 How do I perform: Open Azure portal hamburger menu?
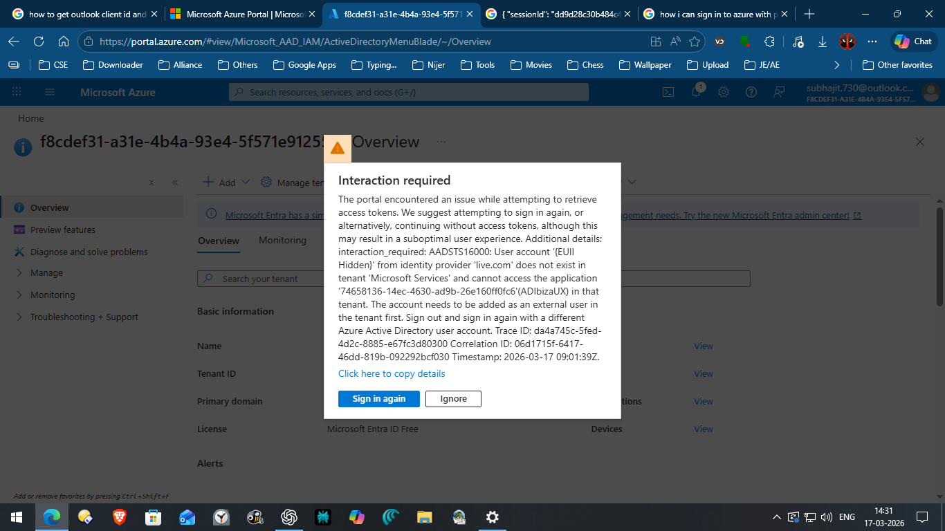50,92
